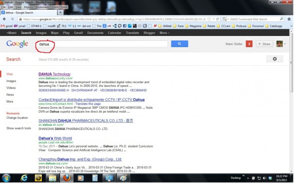295x183 pixels.
Task: Select Images in the left sidebar
Action: [11, 81]
